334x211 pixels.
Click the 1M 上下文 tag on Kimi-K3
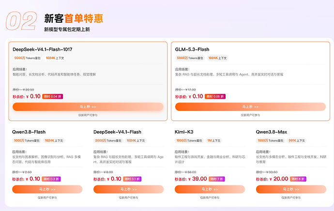tap(214, 140)
